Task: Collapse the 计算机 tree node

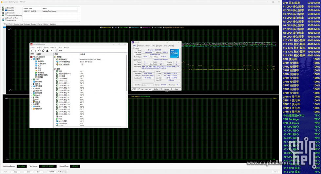Action: pyautogui.click(x=31, y=59)
